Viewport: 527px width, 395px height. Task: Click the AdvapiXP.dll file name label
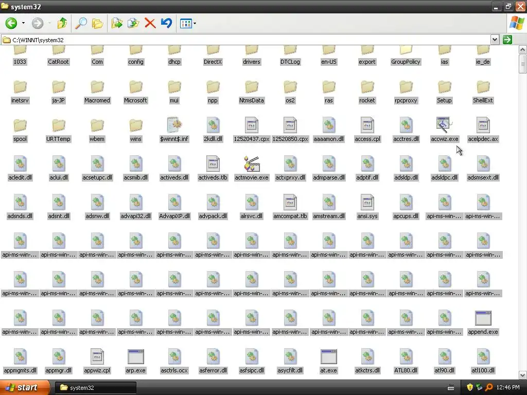pos(174,217)
